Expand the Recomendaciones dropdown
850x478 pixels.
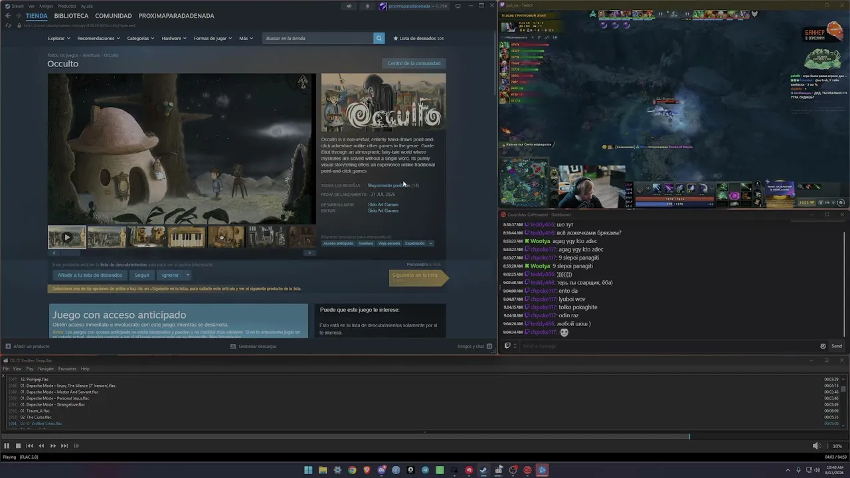click(99, 39)
